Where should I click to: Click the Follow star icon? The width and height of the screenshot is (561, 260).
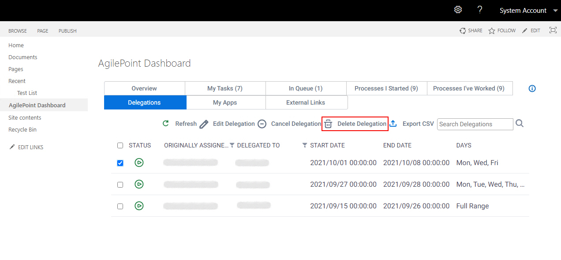(492, 30)
